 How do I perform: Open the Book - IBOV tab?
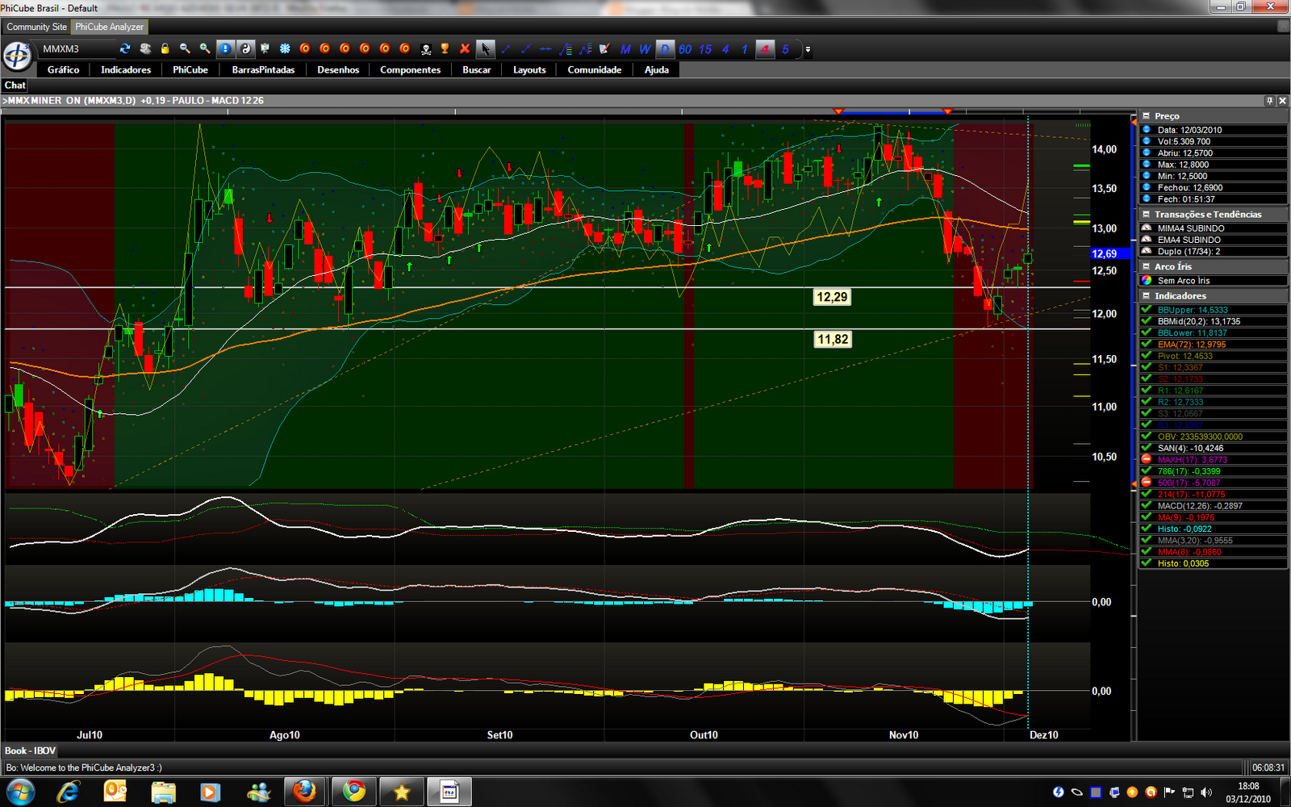point(30,751)
